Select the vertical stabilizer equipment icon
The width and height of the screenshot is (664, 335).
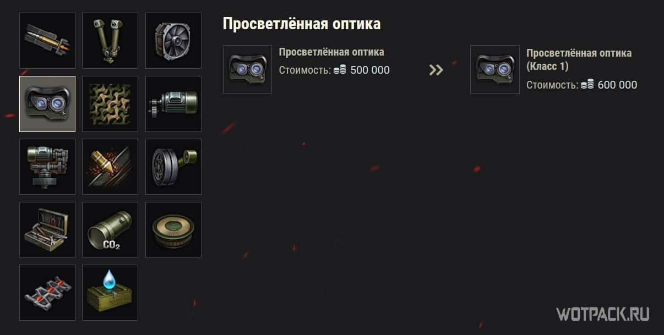47,167
